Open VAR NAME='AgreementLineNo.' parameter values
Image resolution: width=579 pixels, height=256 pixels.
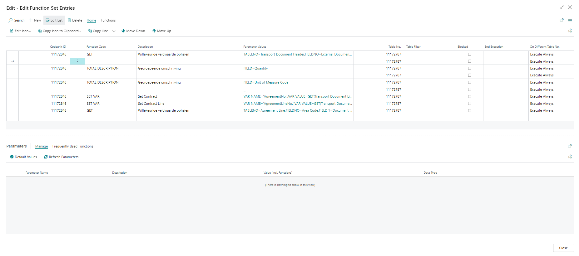[x=298, y=104]
